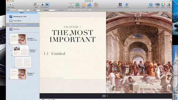Select Branding For YOU book title
Screen dimensions: 178x100
pyautogui.click(x=20, y=17)
